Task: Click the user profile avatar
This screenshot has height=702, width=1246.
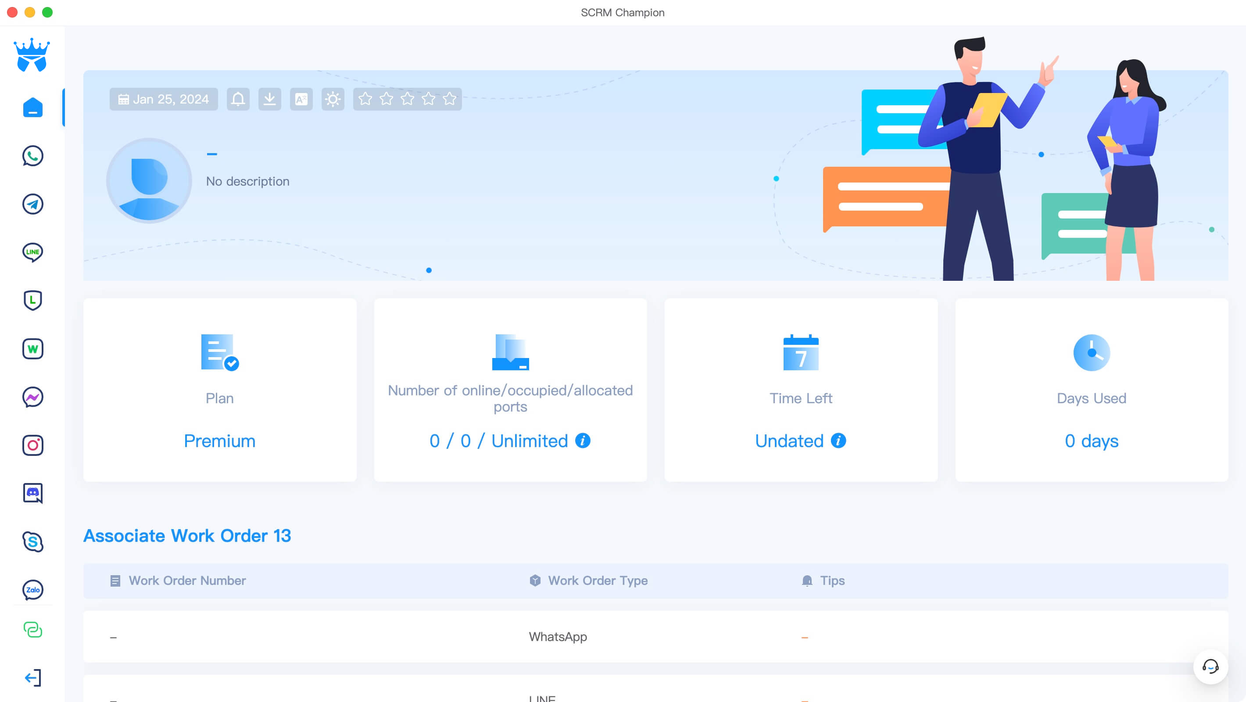Action: coord(149,181)
